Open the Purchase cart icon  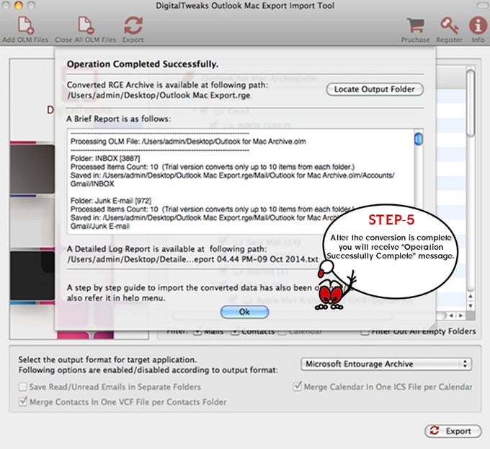click(x=415, y=25)
